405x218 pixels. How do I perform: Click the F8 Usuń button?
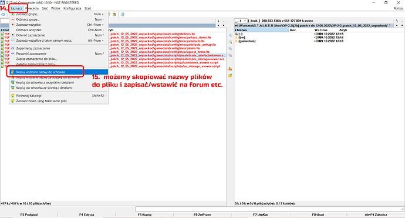pyautogui.click(x=318, y=214)
